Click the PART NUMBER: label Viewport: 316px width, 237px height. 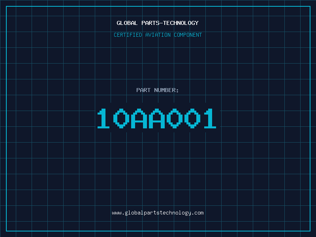tap(158, 90)
